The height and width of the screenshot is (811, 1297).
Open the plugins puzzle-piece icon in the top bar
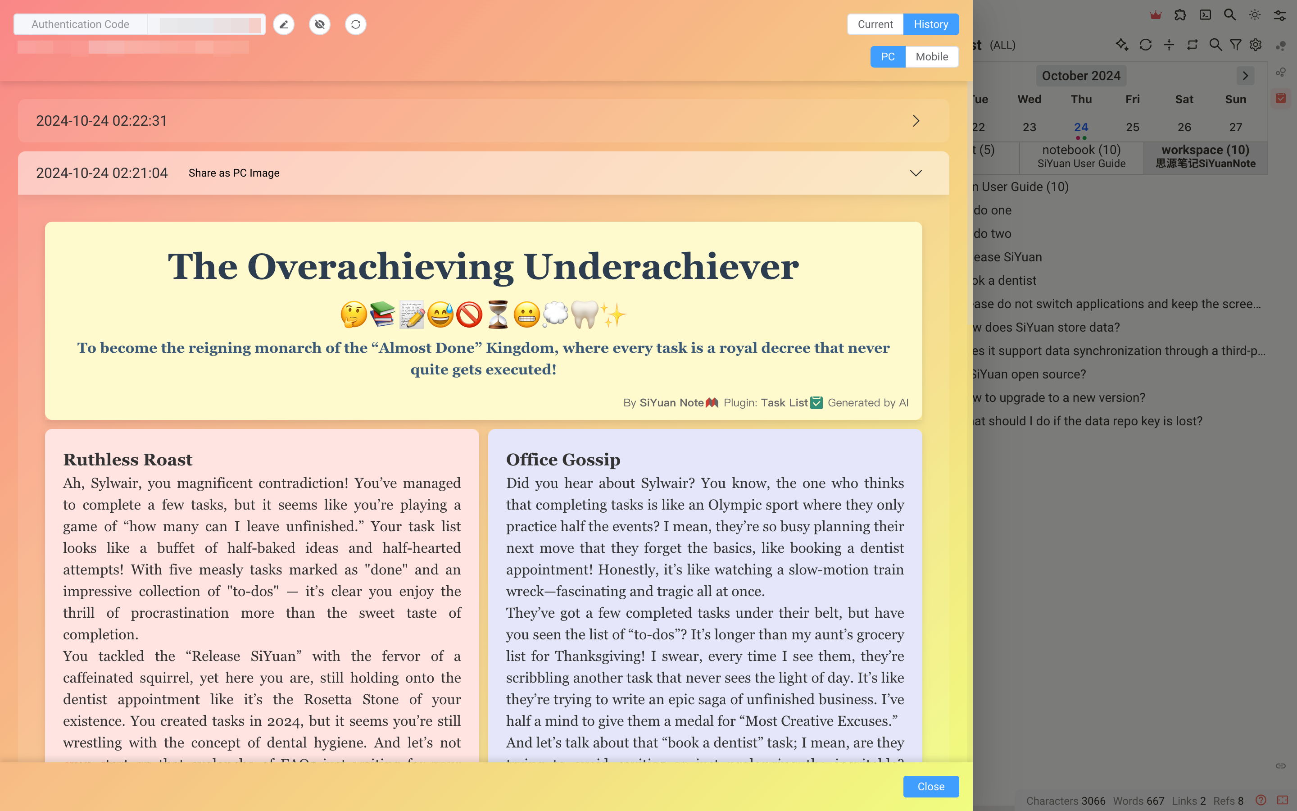point(1180,16)
